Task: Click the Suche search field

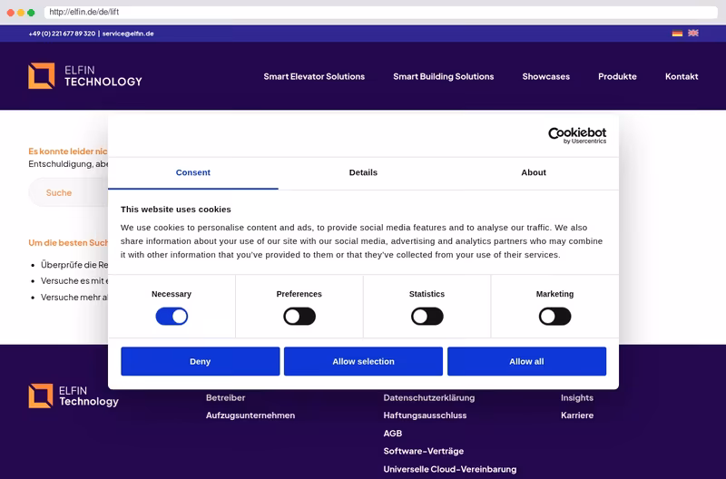Action: coord(69,192)
